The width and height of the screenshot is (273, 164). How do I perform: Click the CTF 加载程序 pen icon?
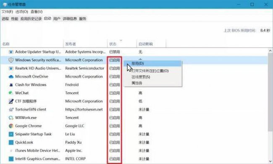[x=11, y=101]
